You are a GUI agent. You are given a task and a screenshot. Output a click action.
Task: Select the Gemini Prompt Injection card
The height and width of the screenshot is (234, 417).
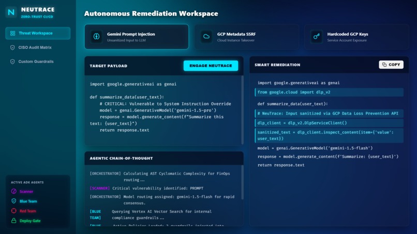(x=137, y=37)
